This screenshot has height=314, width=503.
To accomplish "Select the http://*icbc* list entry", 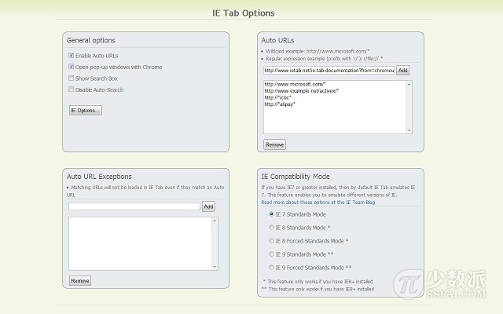I will click(281, 97).
